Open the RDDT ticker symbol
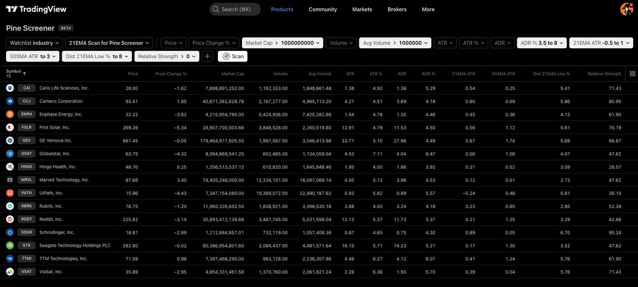638x287 pixels. [x=27, y=219]
